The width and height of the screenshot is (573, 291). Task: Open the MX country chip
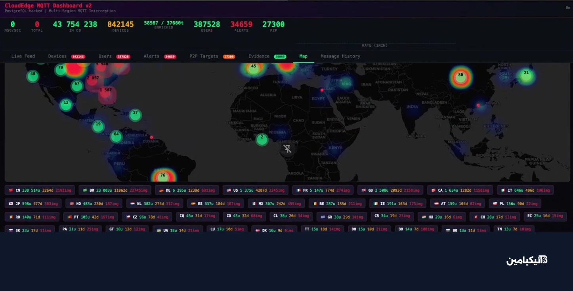[x=277, y=204]
